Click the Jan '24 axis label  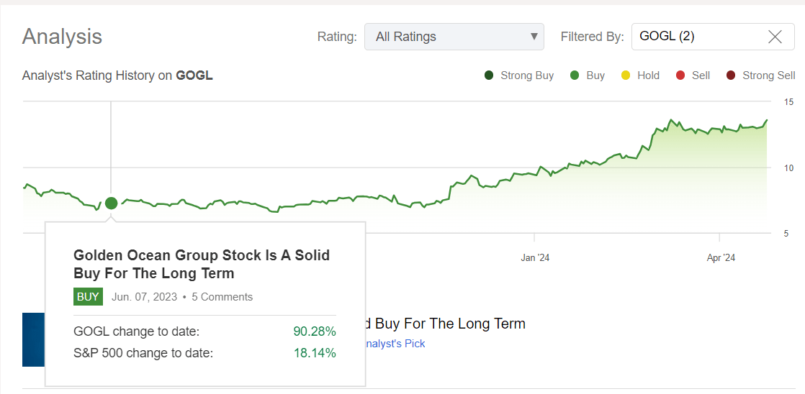[x=535, y=257]
